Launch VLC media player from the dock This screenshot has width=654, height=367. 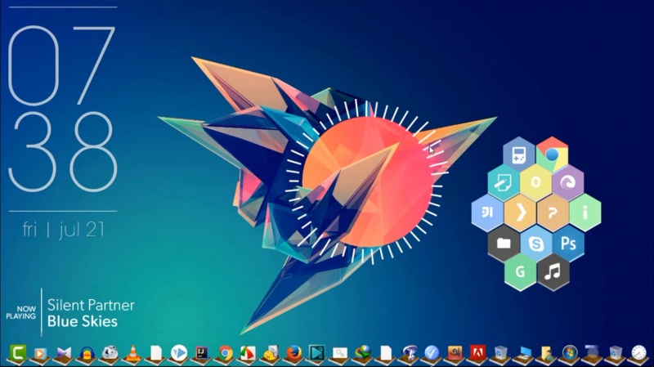132,353
